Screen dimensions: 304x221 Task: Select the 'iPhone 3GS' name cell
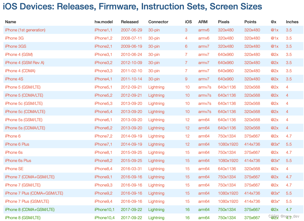[x=15, y=46]
